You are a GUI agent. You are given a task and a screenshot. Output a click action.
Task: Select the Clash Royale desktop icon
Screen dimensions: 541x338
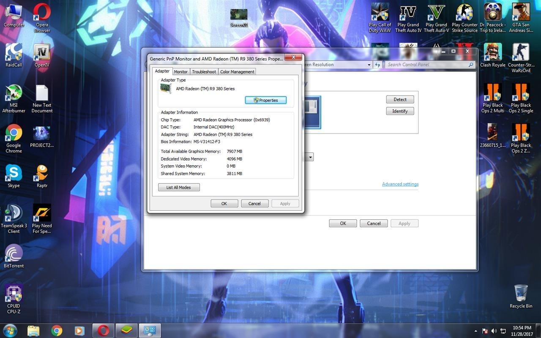493,55
